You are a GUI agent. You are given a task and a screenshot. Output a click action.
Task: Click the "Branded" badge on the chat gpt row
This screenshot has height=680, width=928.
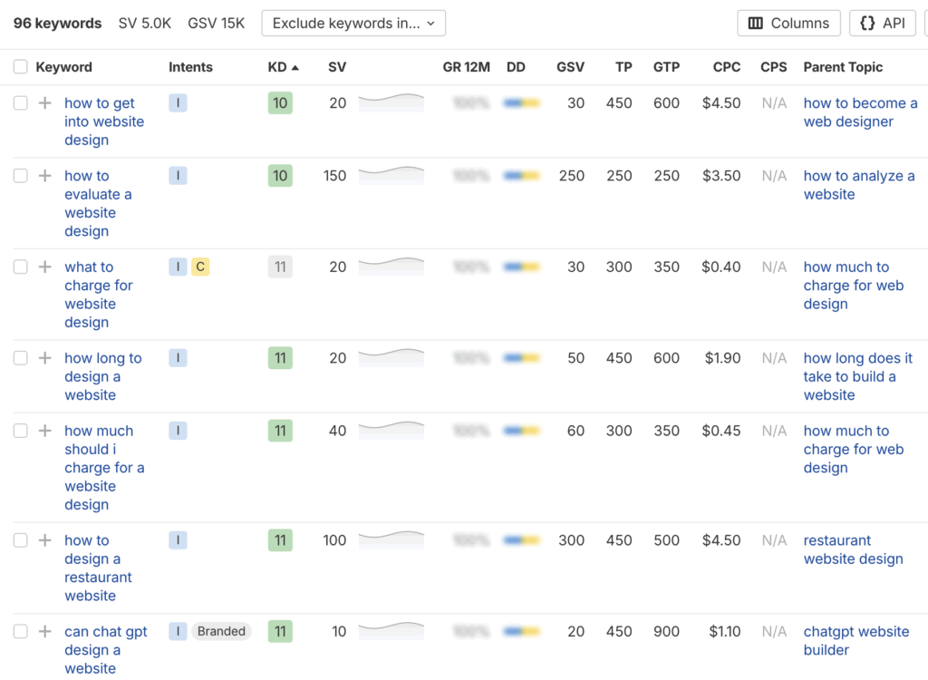221,631
